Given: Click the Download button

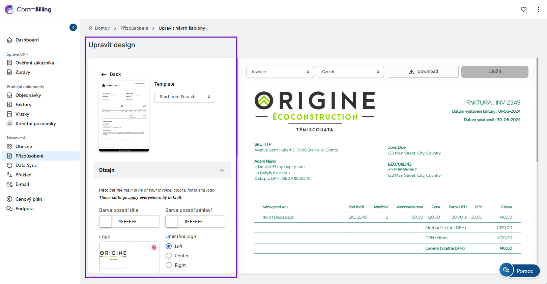Looking at the screenshot, I should pyautogui.click(x=423, y=72).
